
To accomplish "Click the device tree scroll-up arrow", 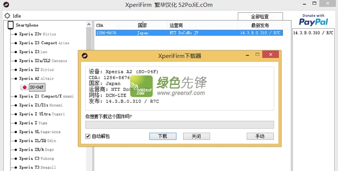I will [89, 24].
